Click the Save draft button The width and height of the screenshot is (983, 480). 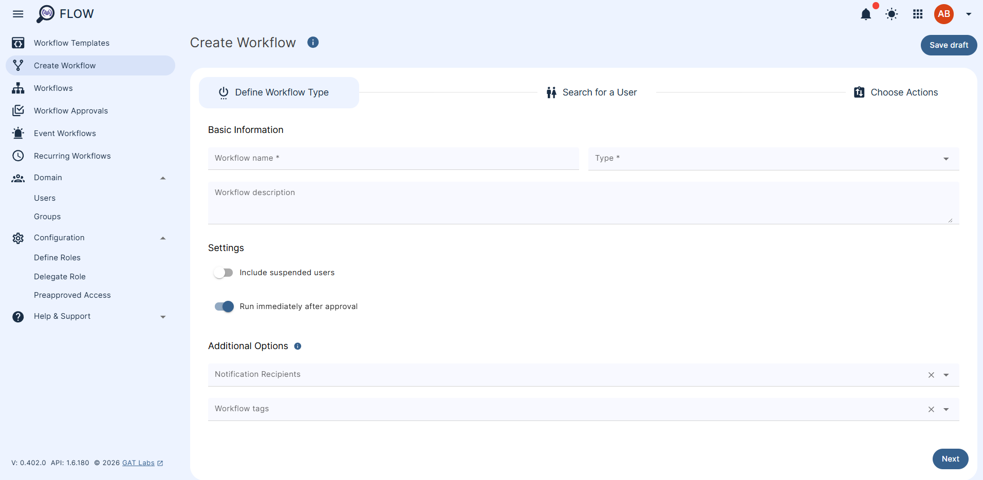pos(948,45)
